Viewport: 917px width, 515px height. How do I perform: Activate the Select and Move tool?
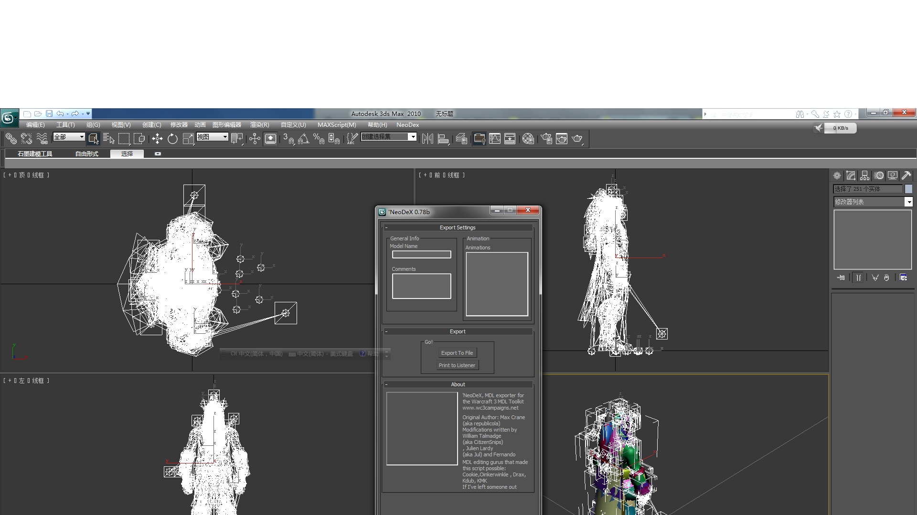157,139
